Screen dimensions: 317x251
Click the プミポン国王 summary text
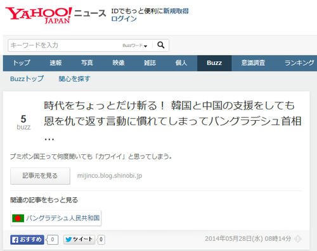[x=91, y=157]
